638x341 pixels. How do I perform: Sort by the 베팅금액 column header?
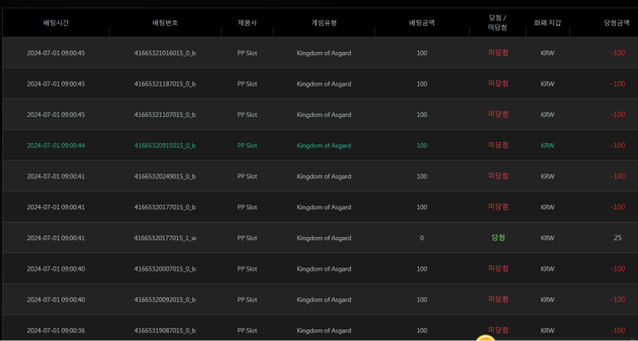(422, 23)
